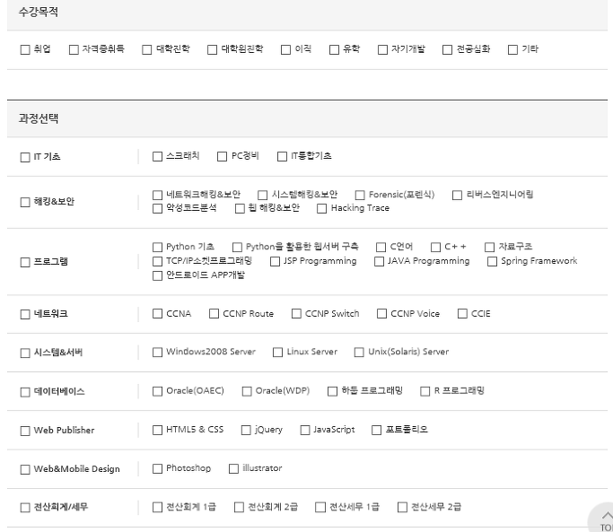The width and height of the screenshot is (613, 532).
Task: Check the IT통합기초 checkbox
Action: 282,156
